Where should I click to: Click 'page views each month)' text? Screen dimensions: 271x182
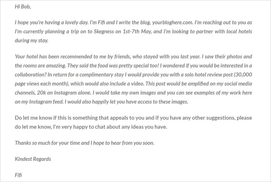click(x=42, y=84)
